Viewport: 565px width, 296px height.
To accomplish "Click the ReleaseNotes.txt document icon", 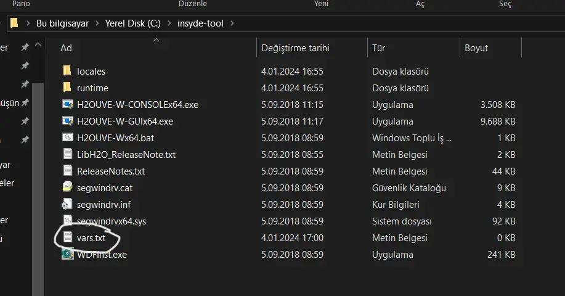I will [68, 171].
